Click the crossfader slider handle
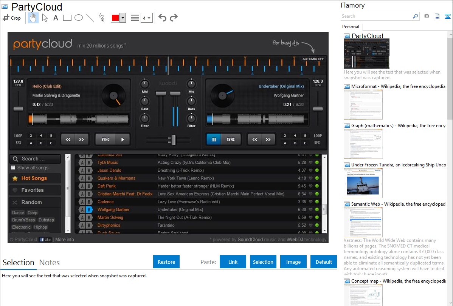This screenshot has height=306, width=453. 173,140
